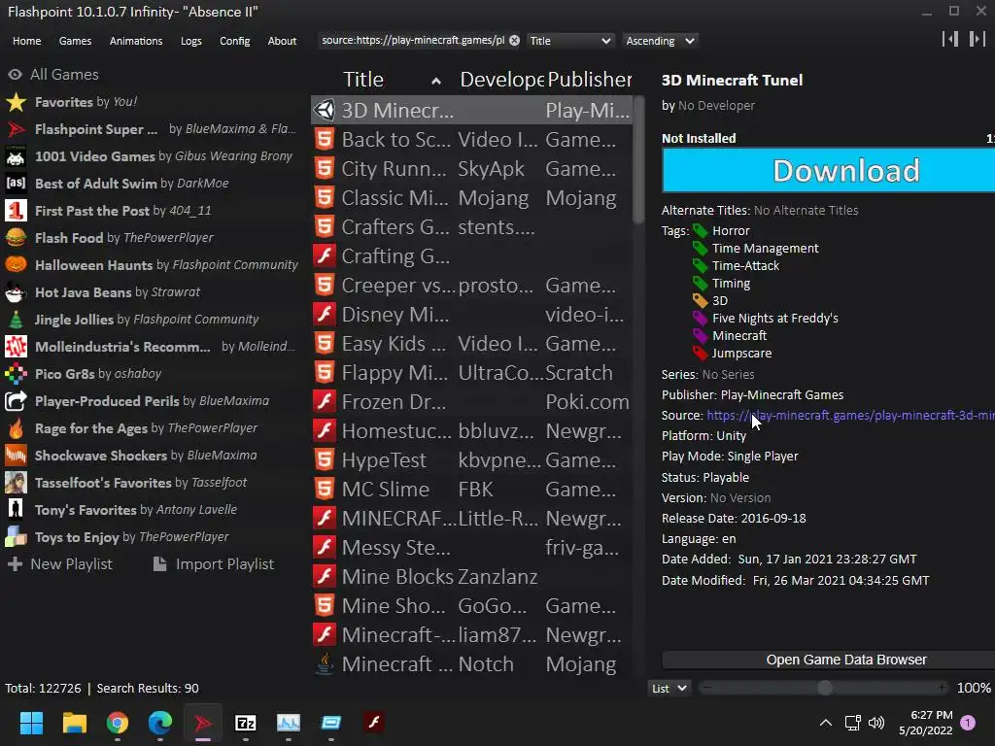Open the List layout dropdown
995x746 pixels.
[x=669, y=689]
